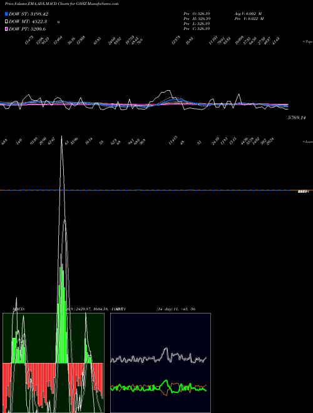Select the DOW PT: 5200.6 label

[x=27, y=29]
